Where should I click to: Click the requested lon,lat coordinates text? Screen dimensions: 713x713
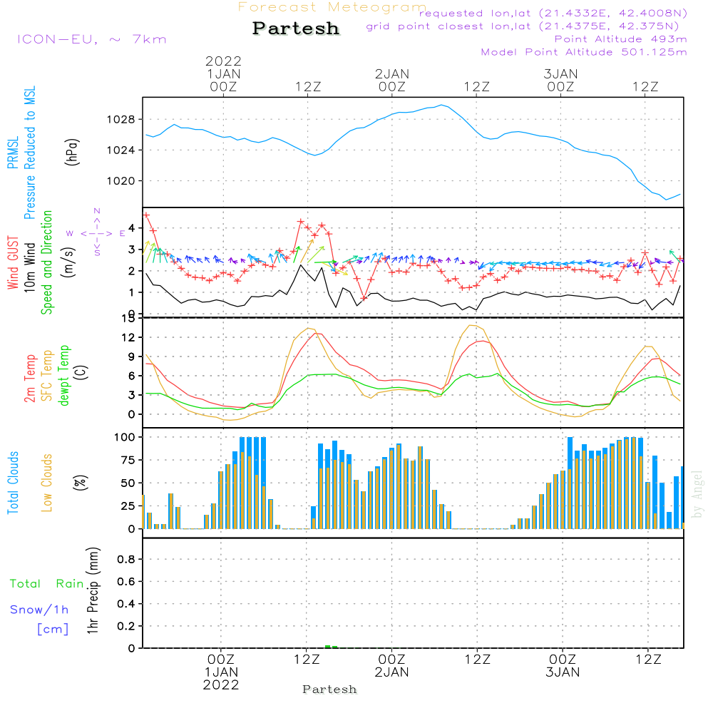click(x=553, y=13)
